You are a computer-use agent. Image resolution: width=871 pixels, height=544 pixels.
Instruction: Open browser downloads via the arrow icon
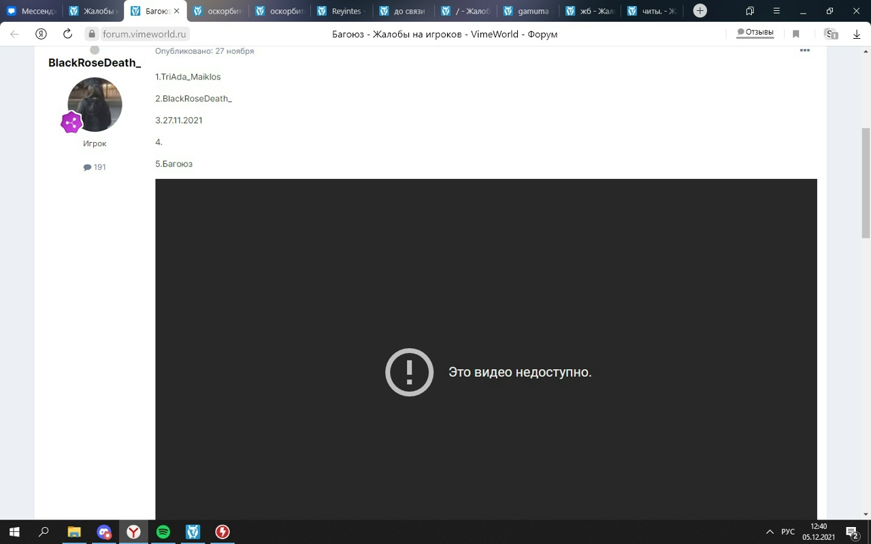point(857,34)
